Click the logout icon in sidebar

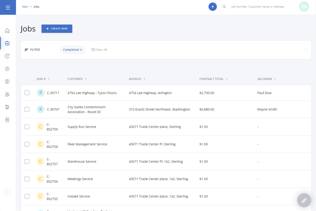[7, 192]
